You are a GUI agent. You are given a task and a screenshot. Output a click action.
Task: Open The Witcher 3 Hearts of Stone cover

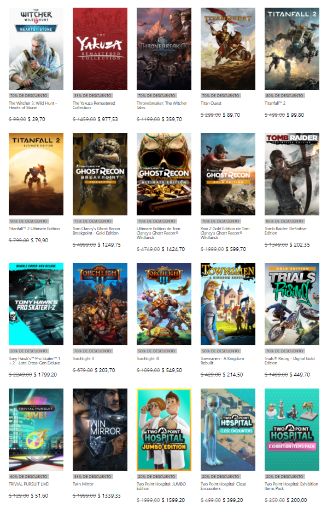point(36,49)
